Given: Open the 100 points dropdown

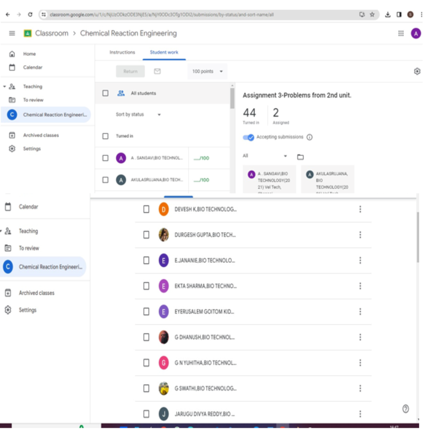Looking at the screenshot, I should [x=207, y=71].
